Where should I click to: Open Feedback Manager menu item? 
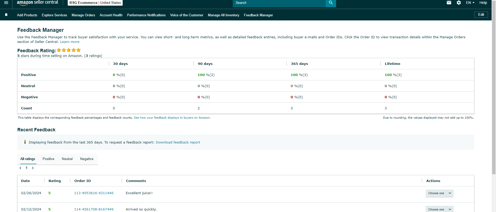coord(258,15)
